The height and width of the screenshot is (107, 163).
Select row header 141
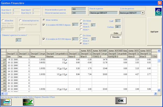click(4, 74)
